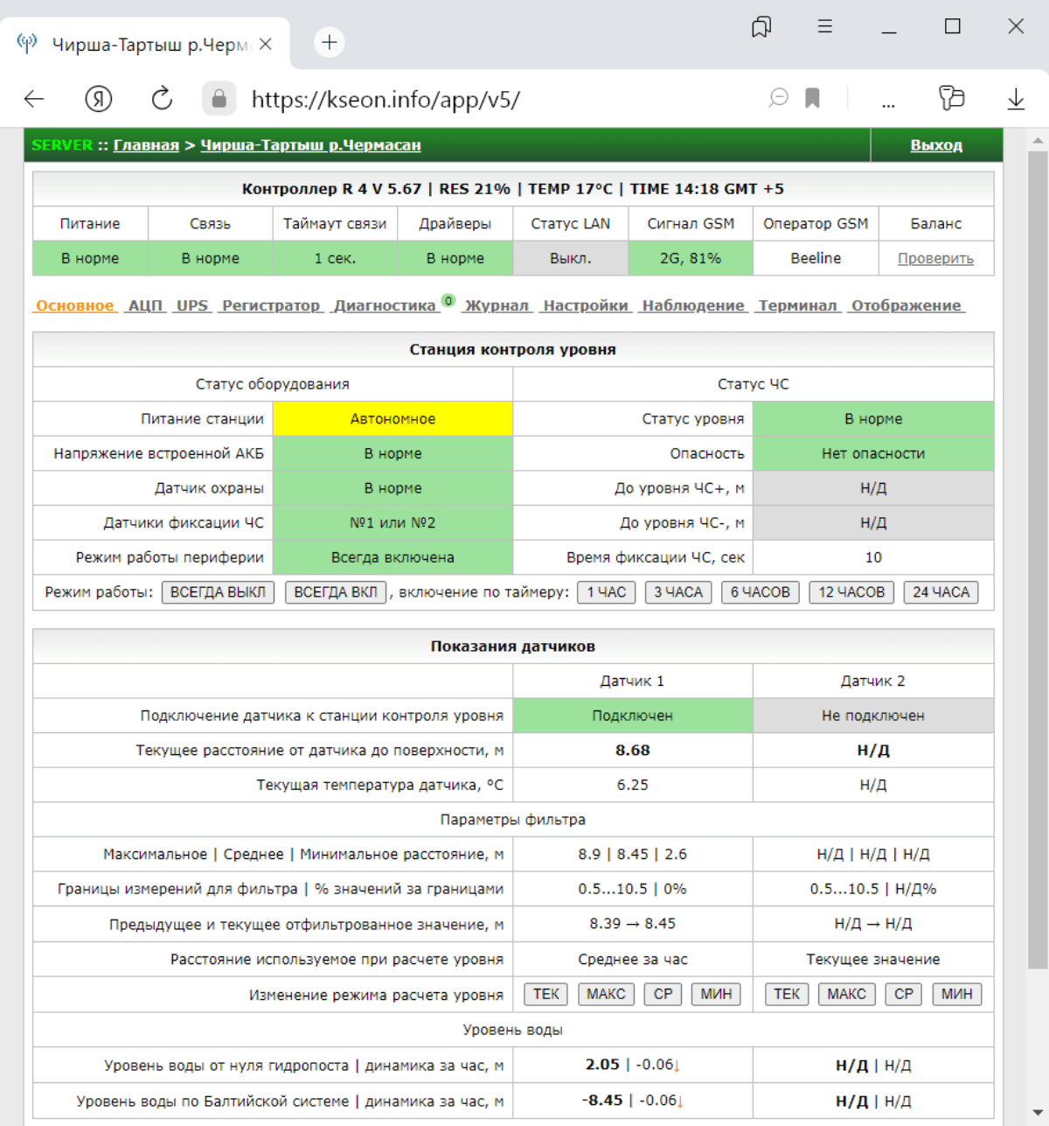Click the 6.25 sensor temperature value

(633, 786)
